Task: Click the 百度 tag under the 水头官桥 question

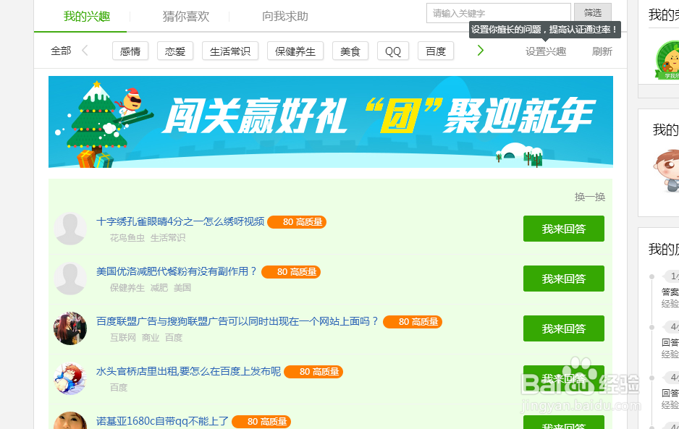Action: point(119,388)
